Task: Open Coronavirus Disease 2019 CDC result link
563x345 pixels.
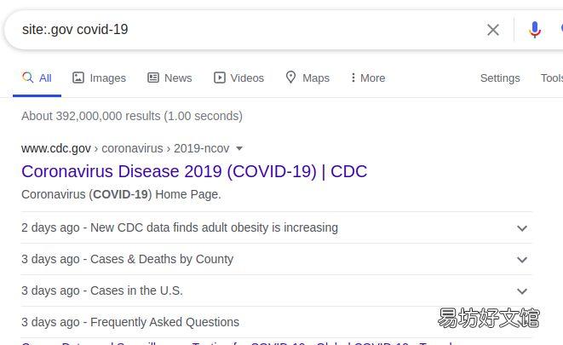Action: (194, 171)
